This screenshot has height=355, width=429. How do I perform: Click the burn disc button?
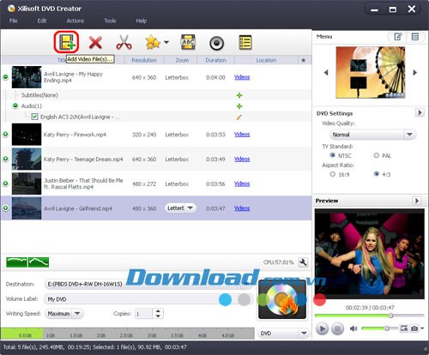click(x=282, y=299)
